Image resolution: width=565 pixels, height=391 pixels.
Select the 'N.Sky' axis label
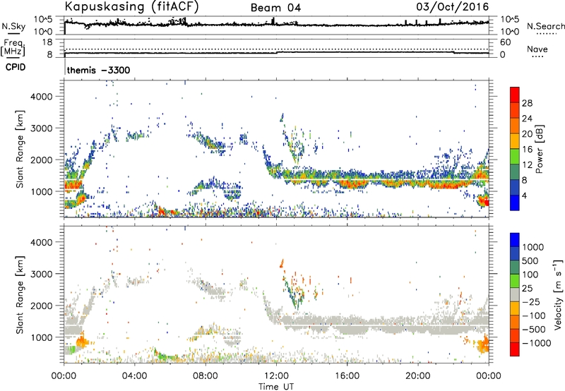(13, 26)
